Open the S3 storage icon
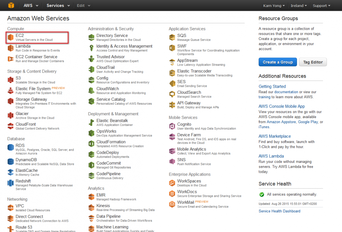 [11, 80]
